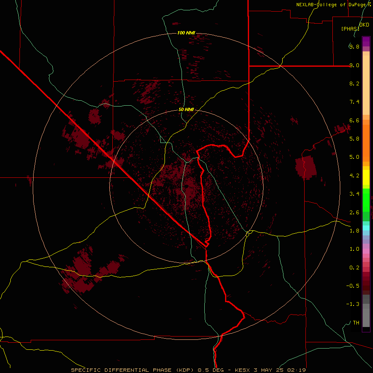This screenshot has height=373, width=373.
Task: Click the 9.0 scale value label
Action: click(354, 65)
